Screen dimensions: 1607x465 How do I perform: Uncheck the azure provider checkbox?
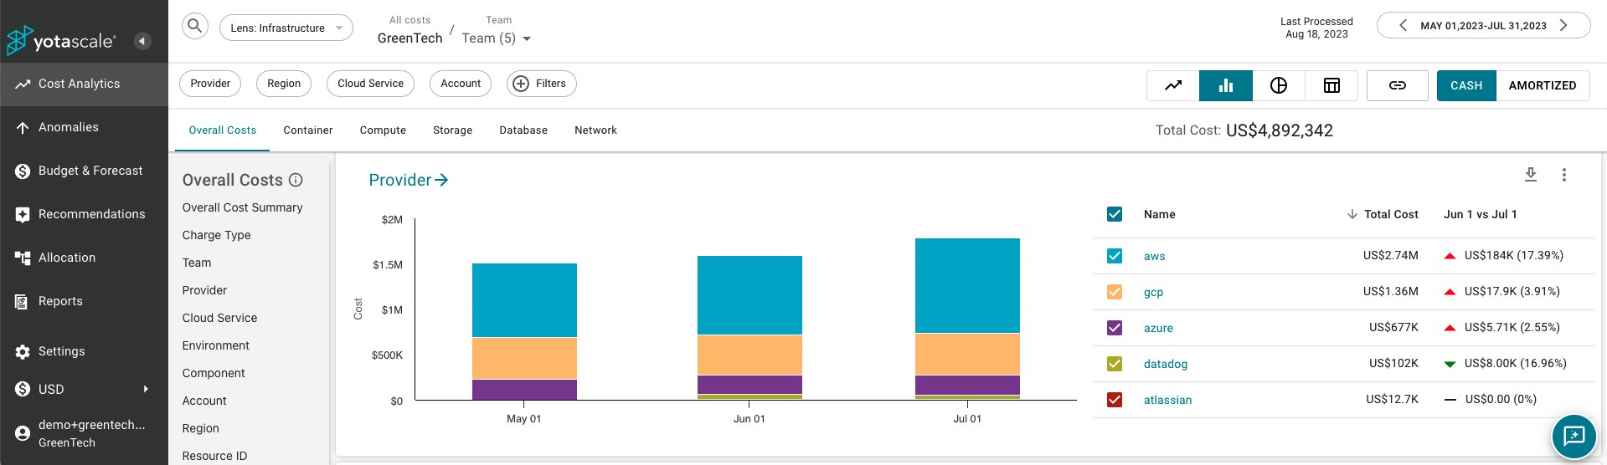click(1115, 328)
